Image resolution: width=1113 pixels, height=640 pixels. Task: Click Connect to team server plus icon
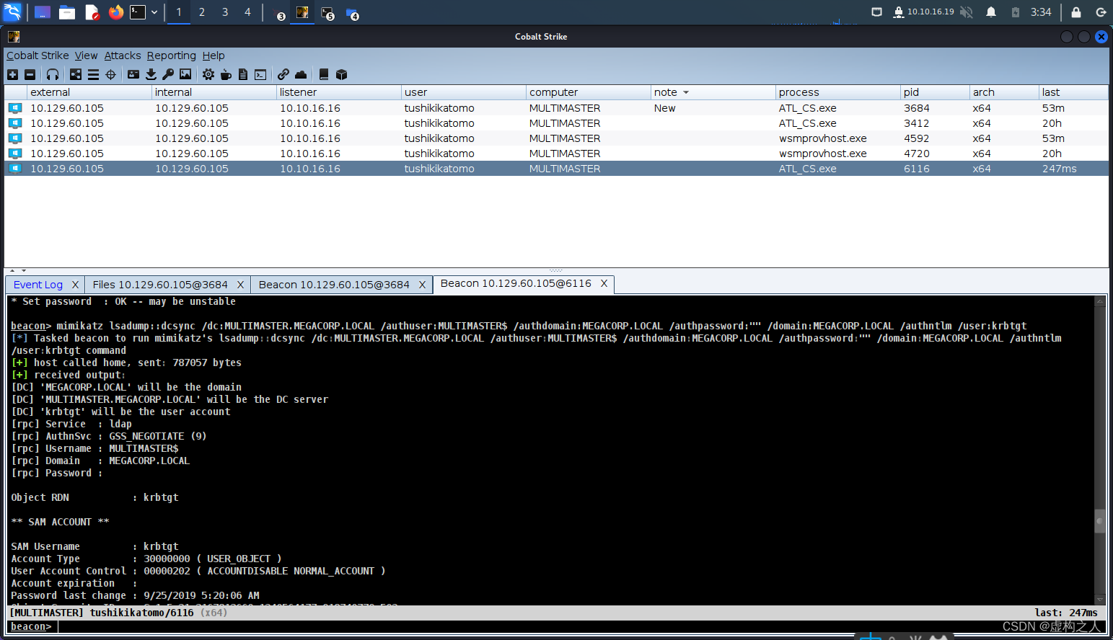point(12,74)
